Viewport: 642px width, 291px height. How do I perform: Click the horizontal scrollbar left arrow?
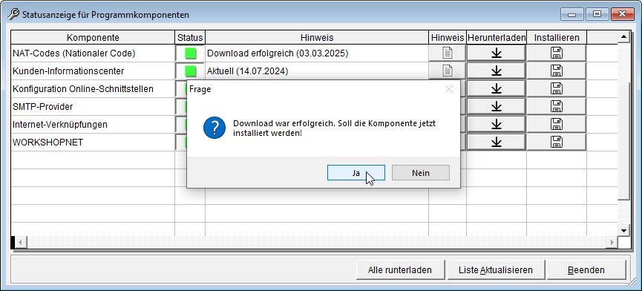(21, 242)
